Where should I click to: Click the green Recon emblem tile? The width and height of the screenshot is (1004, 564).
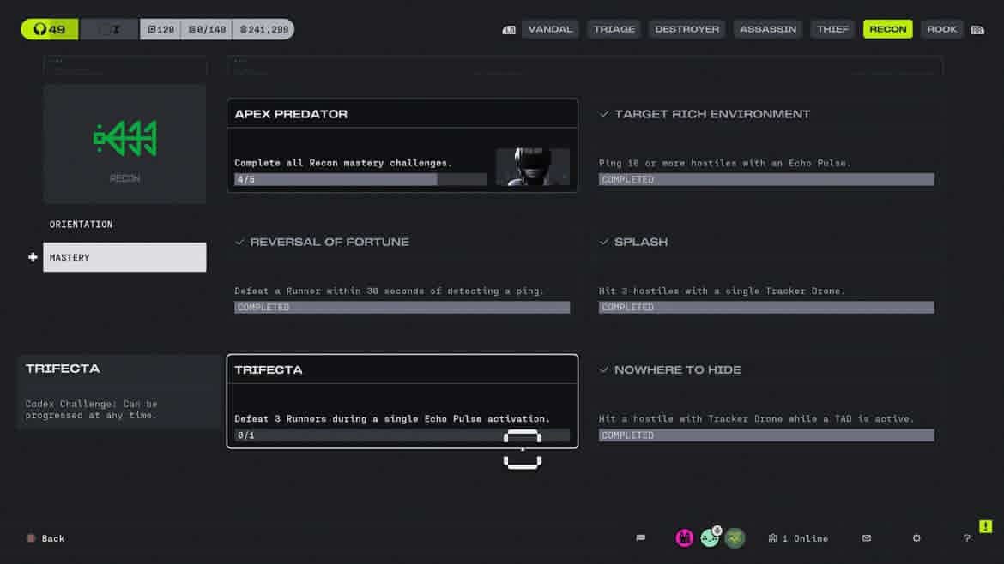click(124, 143)
